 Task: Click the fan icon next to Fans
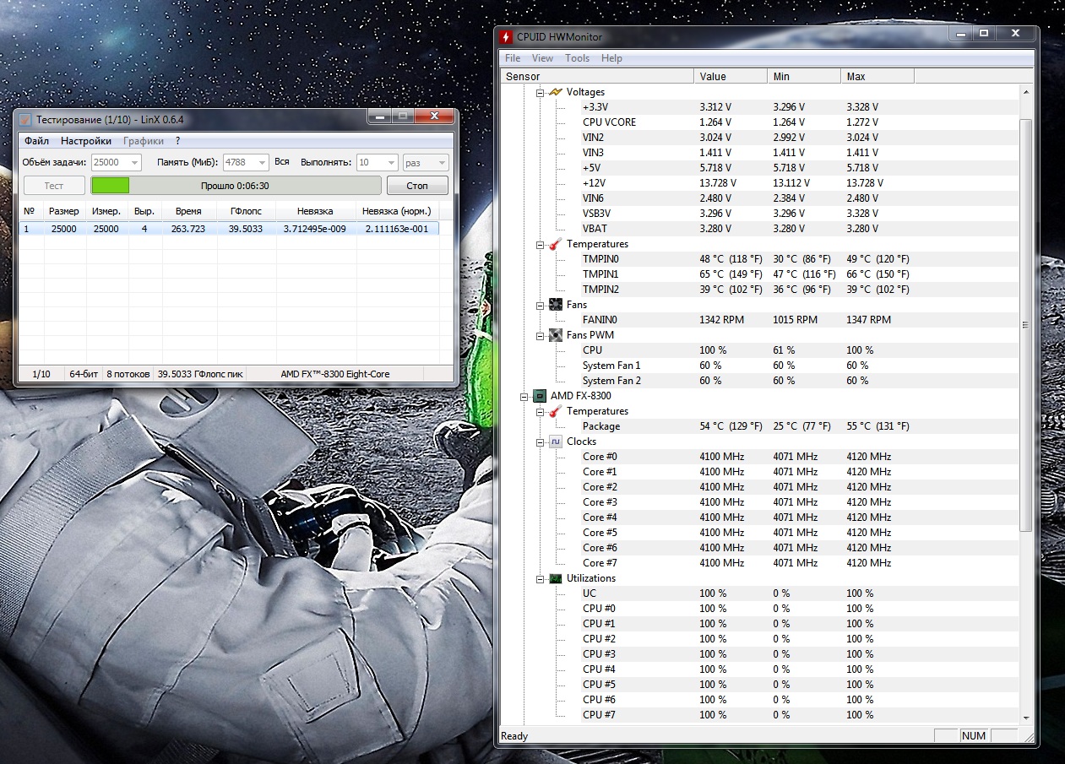[555, 305]
